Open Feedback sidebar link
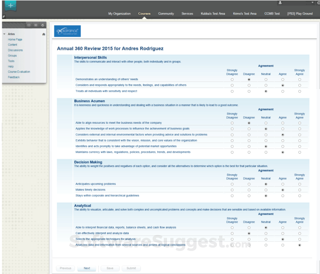Image resolution: width=320 pixels, height=274 pixels. pos(14,77)
